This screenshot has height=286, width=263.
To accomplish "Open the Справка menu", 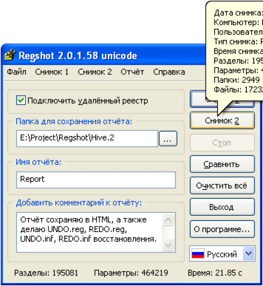I will tap(169, 72).
